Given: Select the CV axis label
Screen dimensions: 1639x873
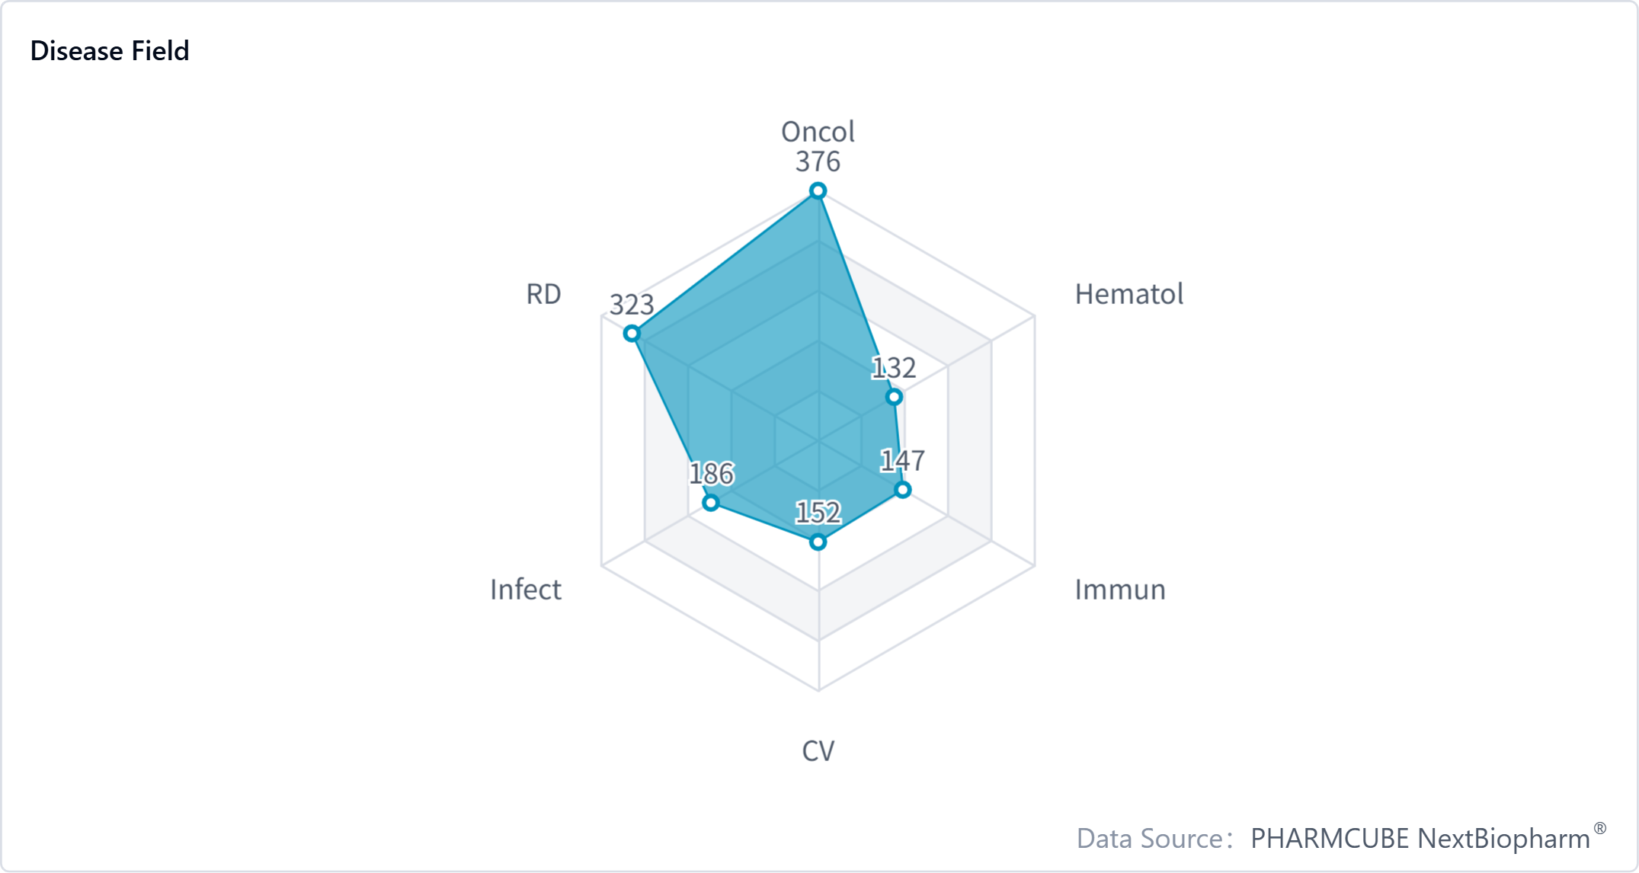Looking at the screenshot, I should [818, 751].
